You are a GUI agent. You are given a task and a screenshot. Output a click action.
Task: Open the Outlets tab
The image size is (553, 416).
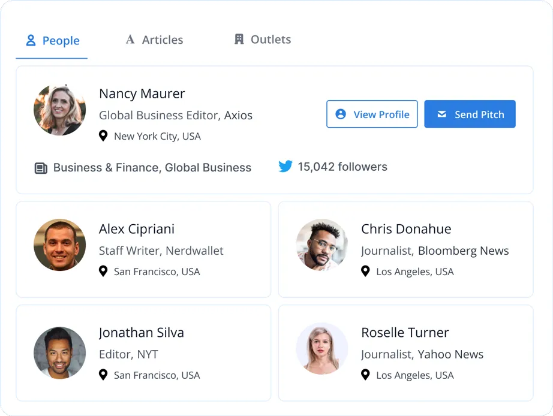point(263,40)
